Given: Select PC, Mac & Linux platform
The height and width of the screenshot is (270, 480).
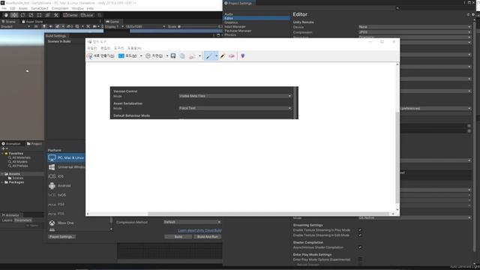Looking at the screenshot, I should click(x=67, y=157).
